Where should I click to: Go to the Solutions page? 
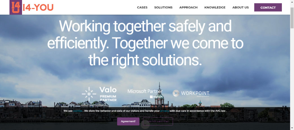163,8
